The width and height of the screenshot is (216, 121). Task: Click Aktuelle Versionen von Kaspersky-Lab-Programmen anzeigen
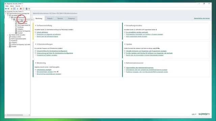(x=146, y=51)
